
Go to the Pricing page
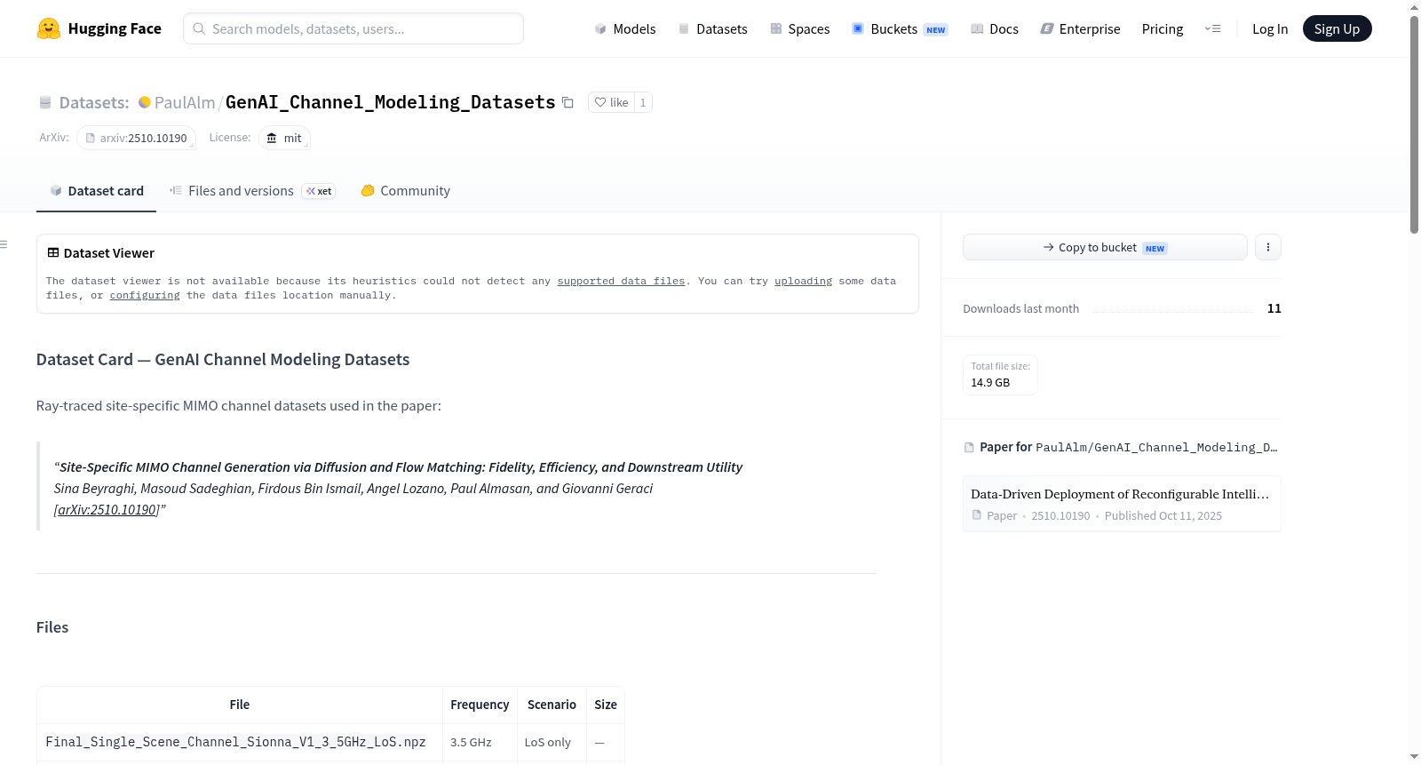pos(1163,28)
